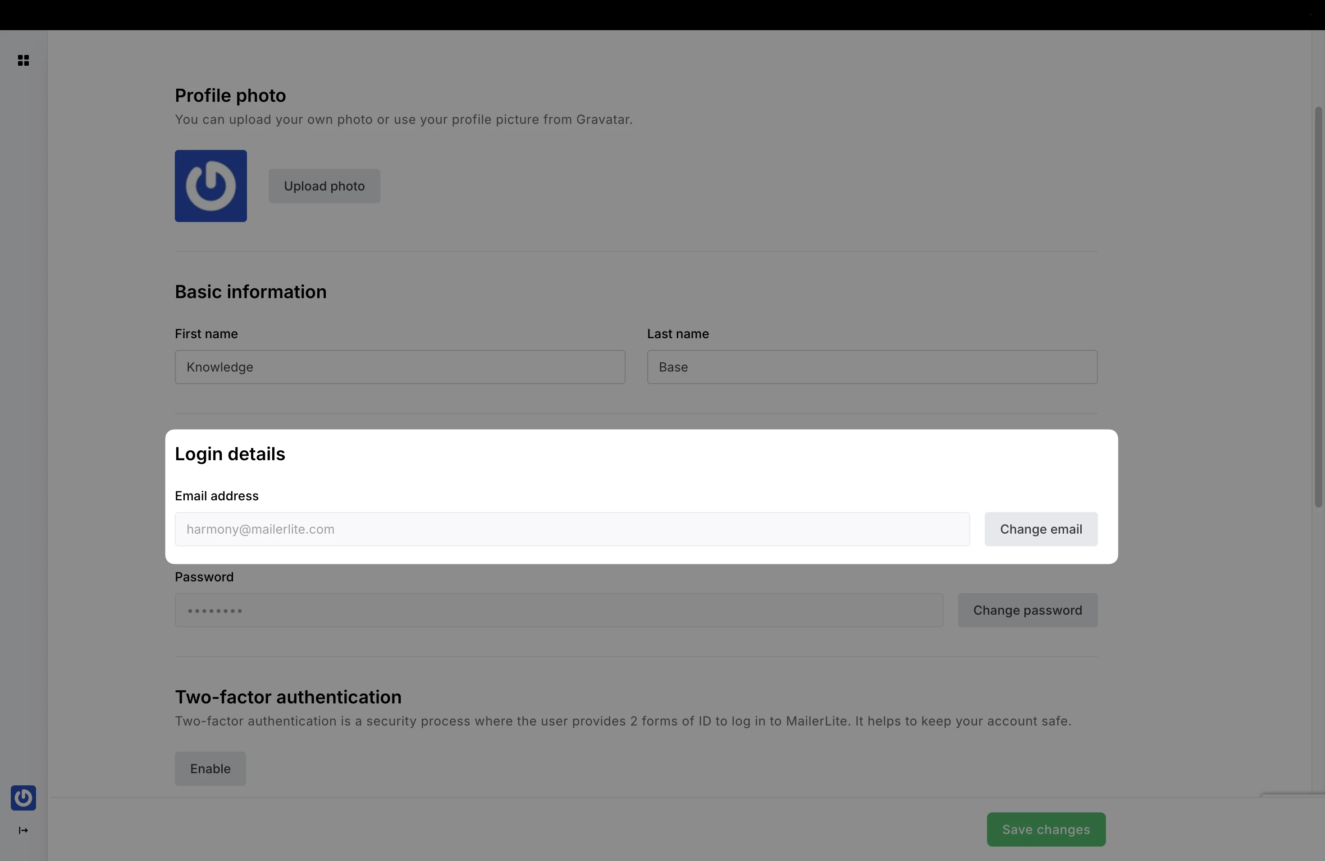Click the harmony@mailerlite.com email field
The image size is (1325, 861).
[572, 529]
